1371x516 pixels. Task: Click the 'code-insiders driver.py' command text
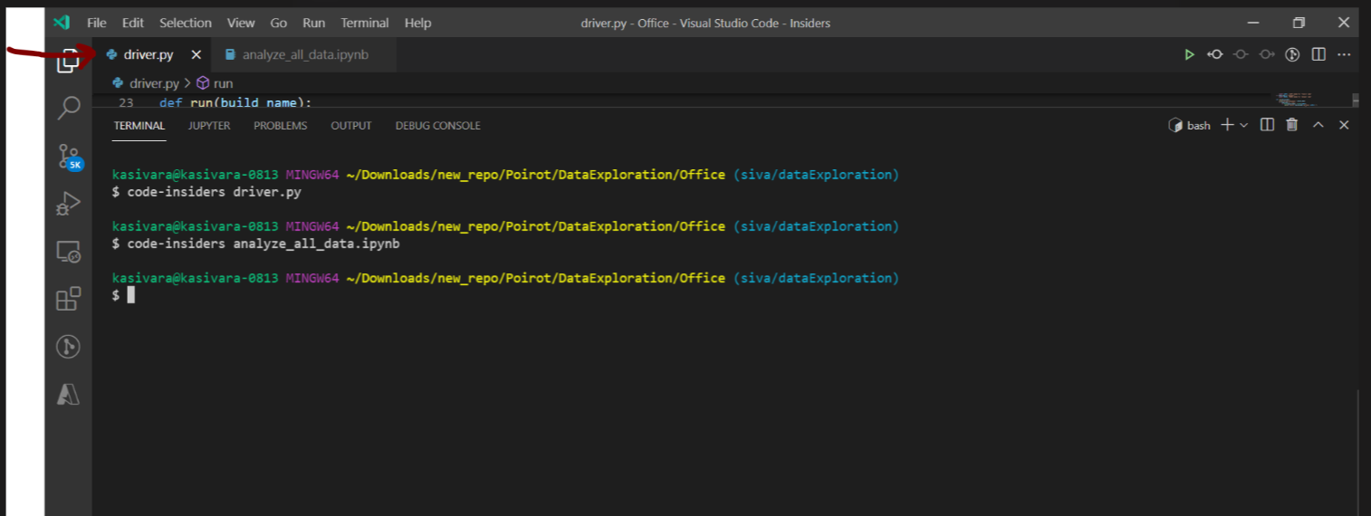click(215, 192)
